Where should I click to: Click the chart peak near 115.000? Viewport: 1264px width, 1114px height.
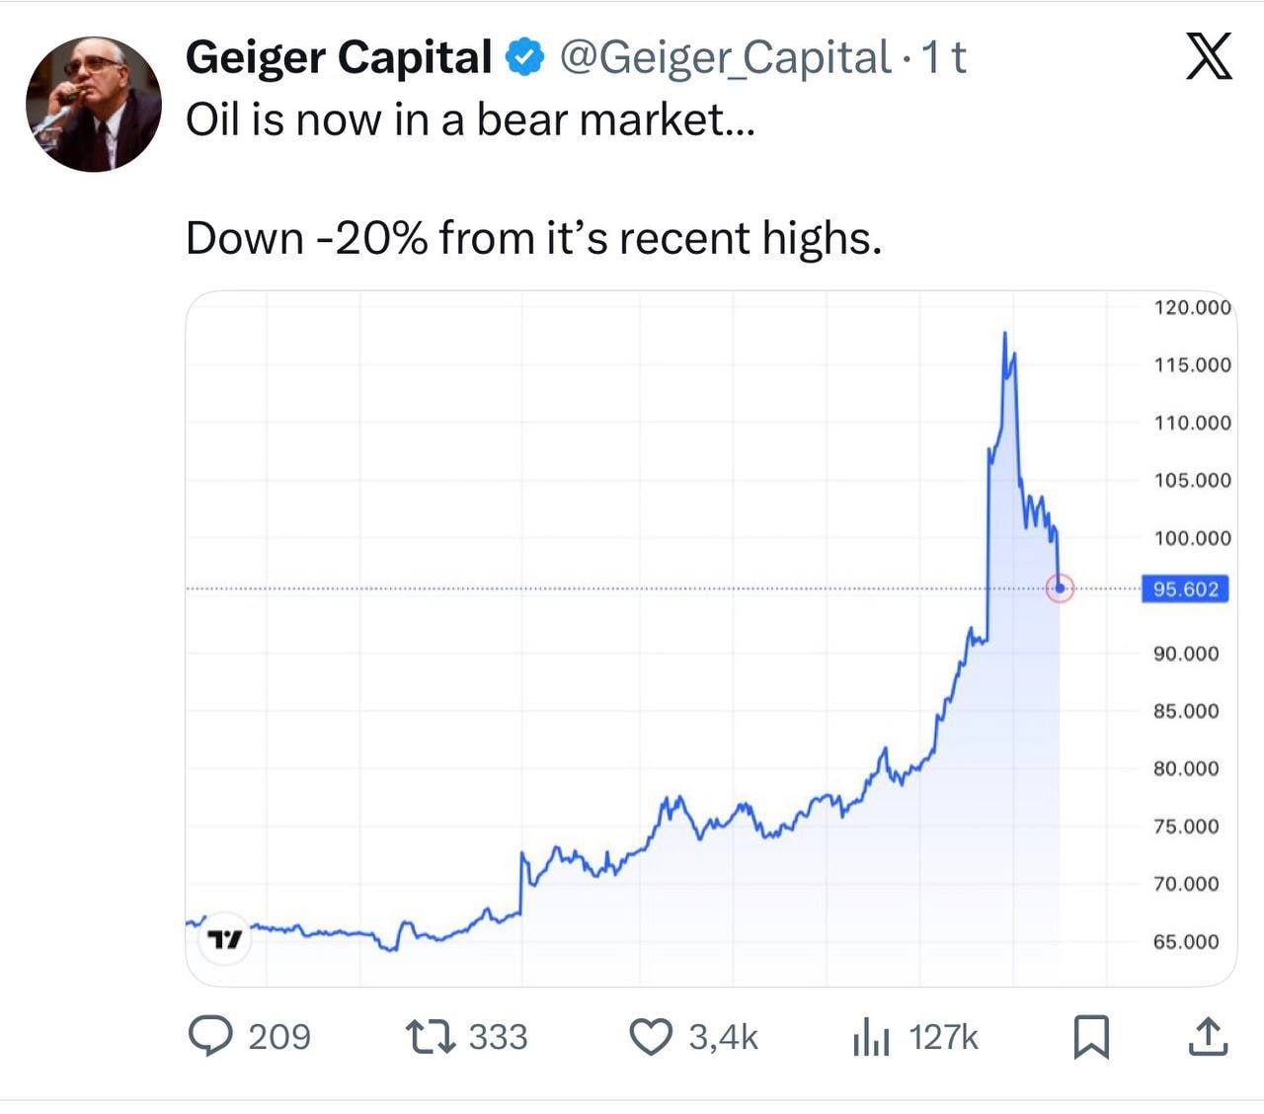[x=1005, y=336]
